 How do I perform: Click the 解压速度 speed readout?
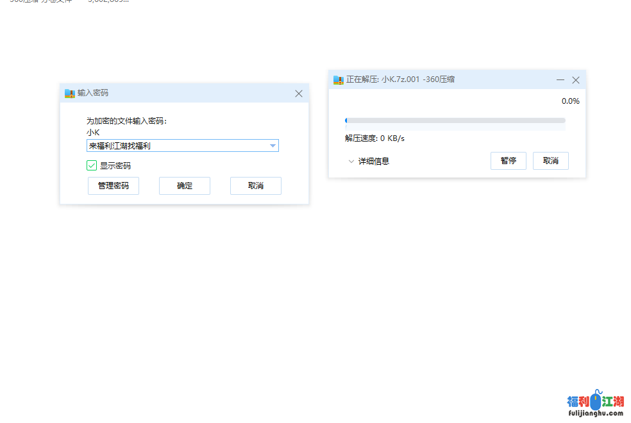point(374,138)
